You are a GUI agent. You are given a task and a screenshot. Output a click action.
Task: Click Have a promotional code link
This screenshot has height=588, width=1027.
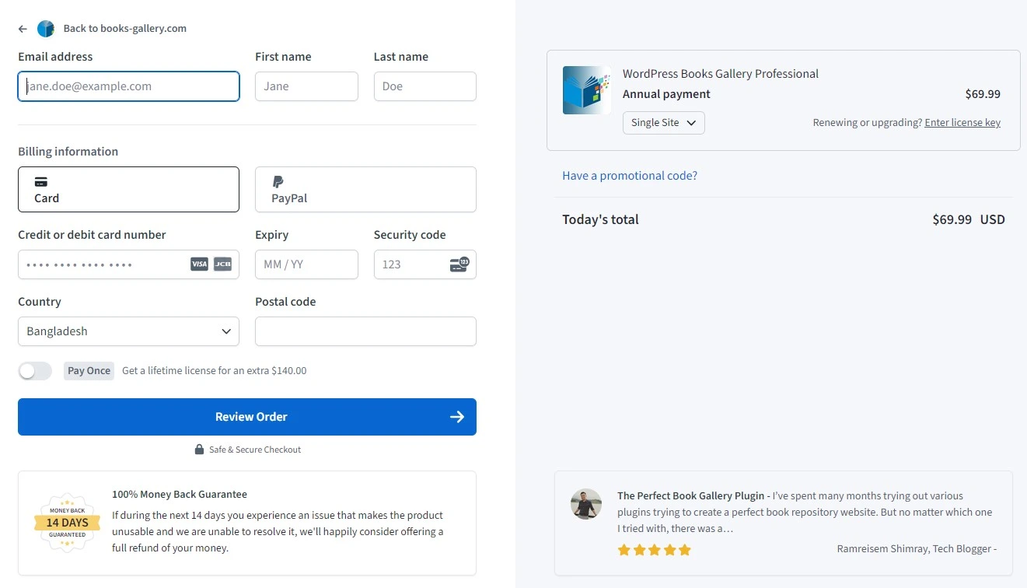630,176
